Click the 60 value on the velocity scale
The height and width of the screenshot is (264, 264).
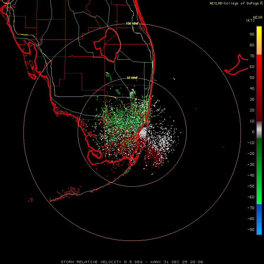[252, 67]
